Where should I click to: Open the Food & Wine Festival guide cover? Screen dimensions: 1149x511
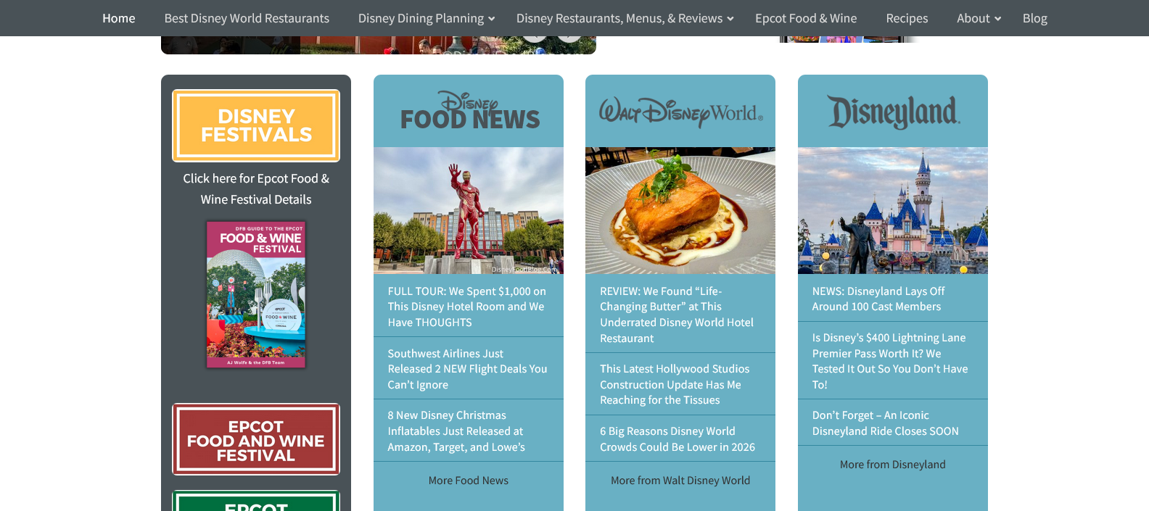point(256,294)
